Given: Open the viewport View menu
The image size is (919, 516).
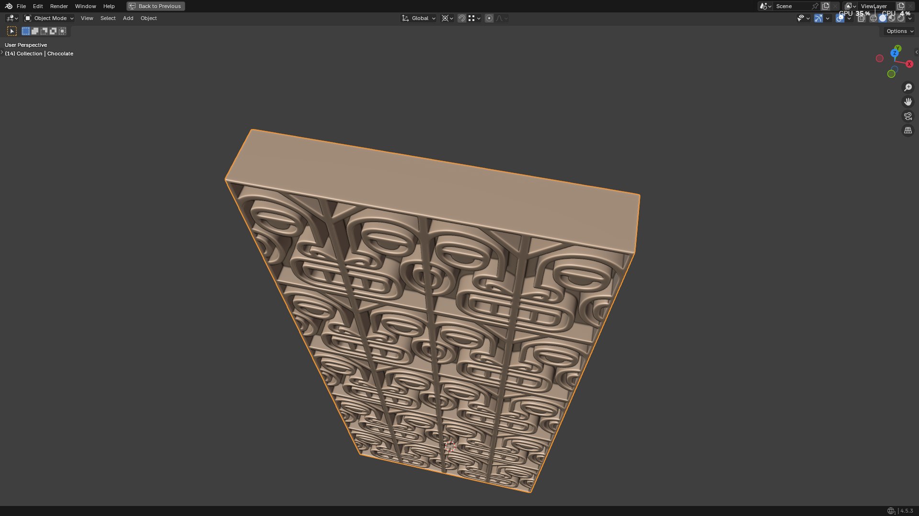Looking at the screenshot, I should [87, 18].
